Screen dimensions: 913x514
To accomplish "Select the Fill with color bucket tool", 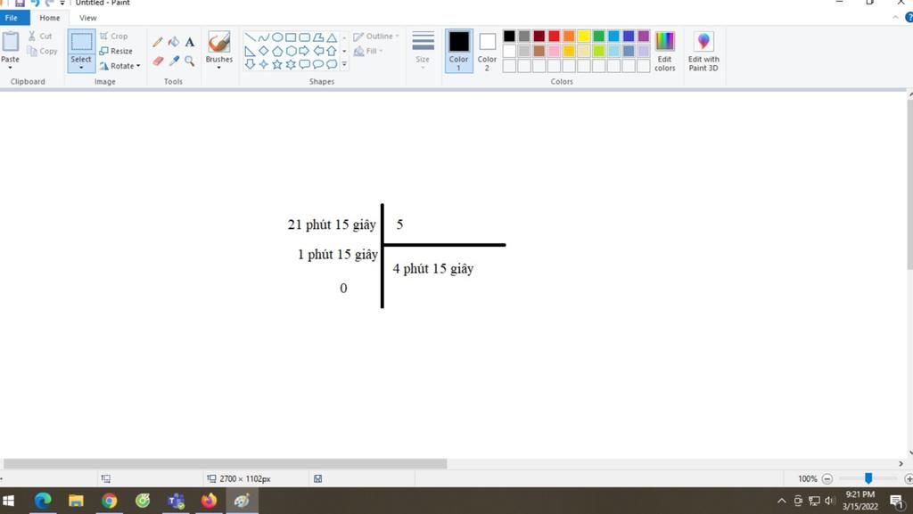I will (174, 42).
